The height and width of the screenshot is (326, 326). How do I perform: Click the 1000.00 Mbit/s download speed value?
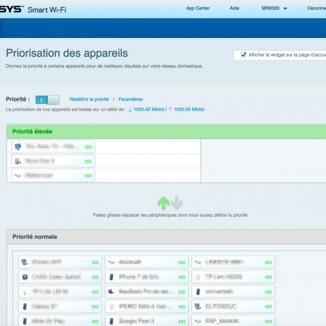(x=149, y=109)
